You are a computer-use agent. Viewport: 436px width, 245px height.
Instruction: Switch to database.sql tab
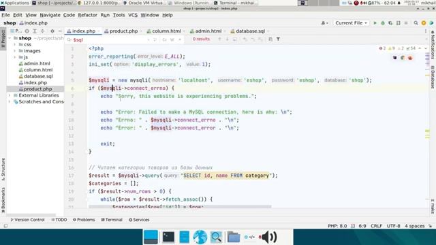click(250, 31)
